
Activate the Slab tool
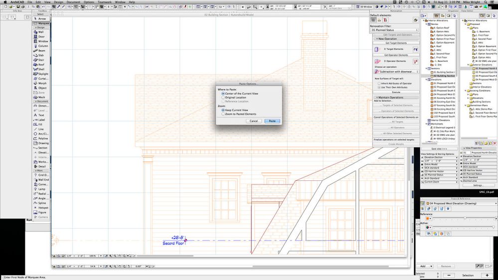pyautogui.click(x=41, y=55)
